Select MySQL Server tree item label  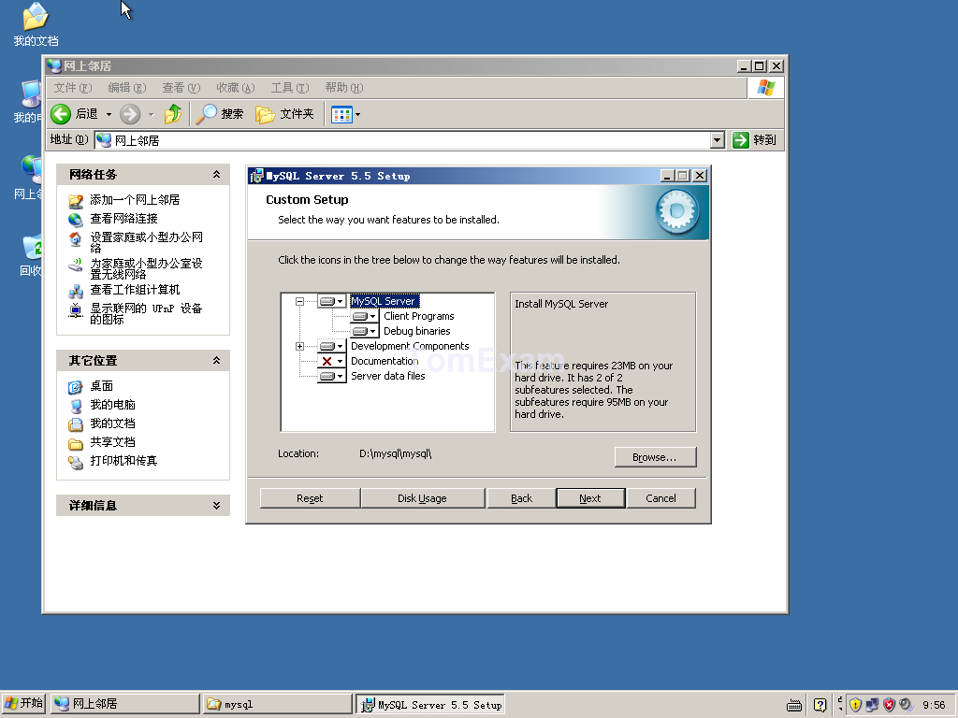point(383,301)
